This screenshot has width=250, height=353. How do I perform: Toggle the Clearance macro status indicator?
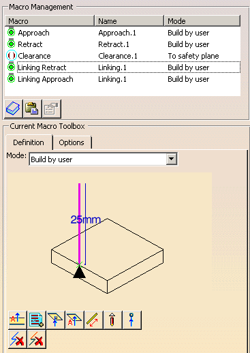point(11,55)
